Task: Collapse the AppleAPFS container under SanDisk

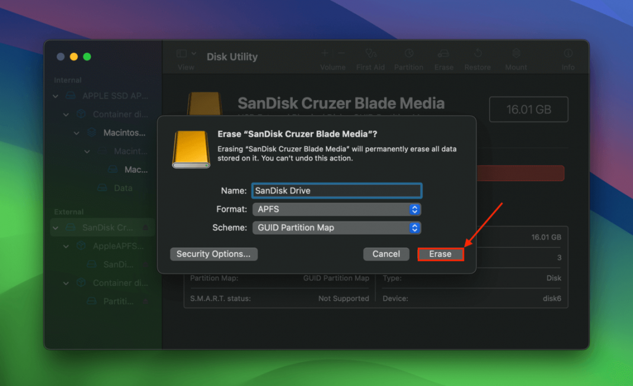Action: click(66, 246)
